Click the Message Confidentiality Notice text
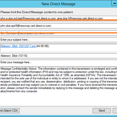Screen dimensions: 117x117 [x=58, y=80]
